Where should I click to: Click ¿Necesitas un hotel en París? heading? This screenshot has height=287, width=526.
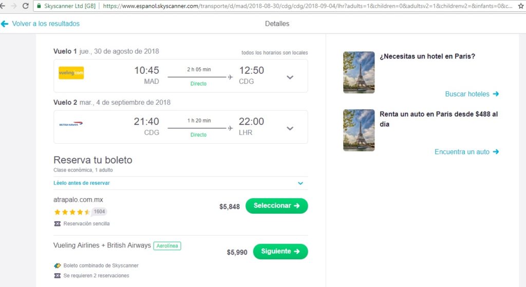point(427,56)
